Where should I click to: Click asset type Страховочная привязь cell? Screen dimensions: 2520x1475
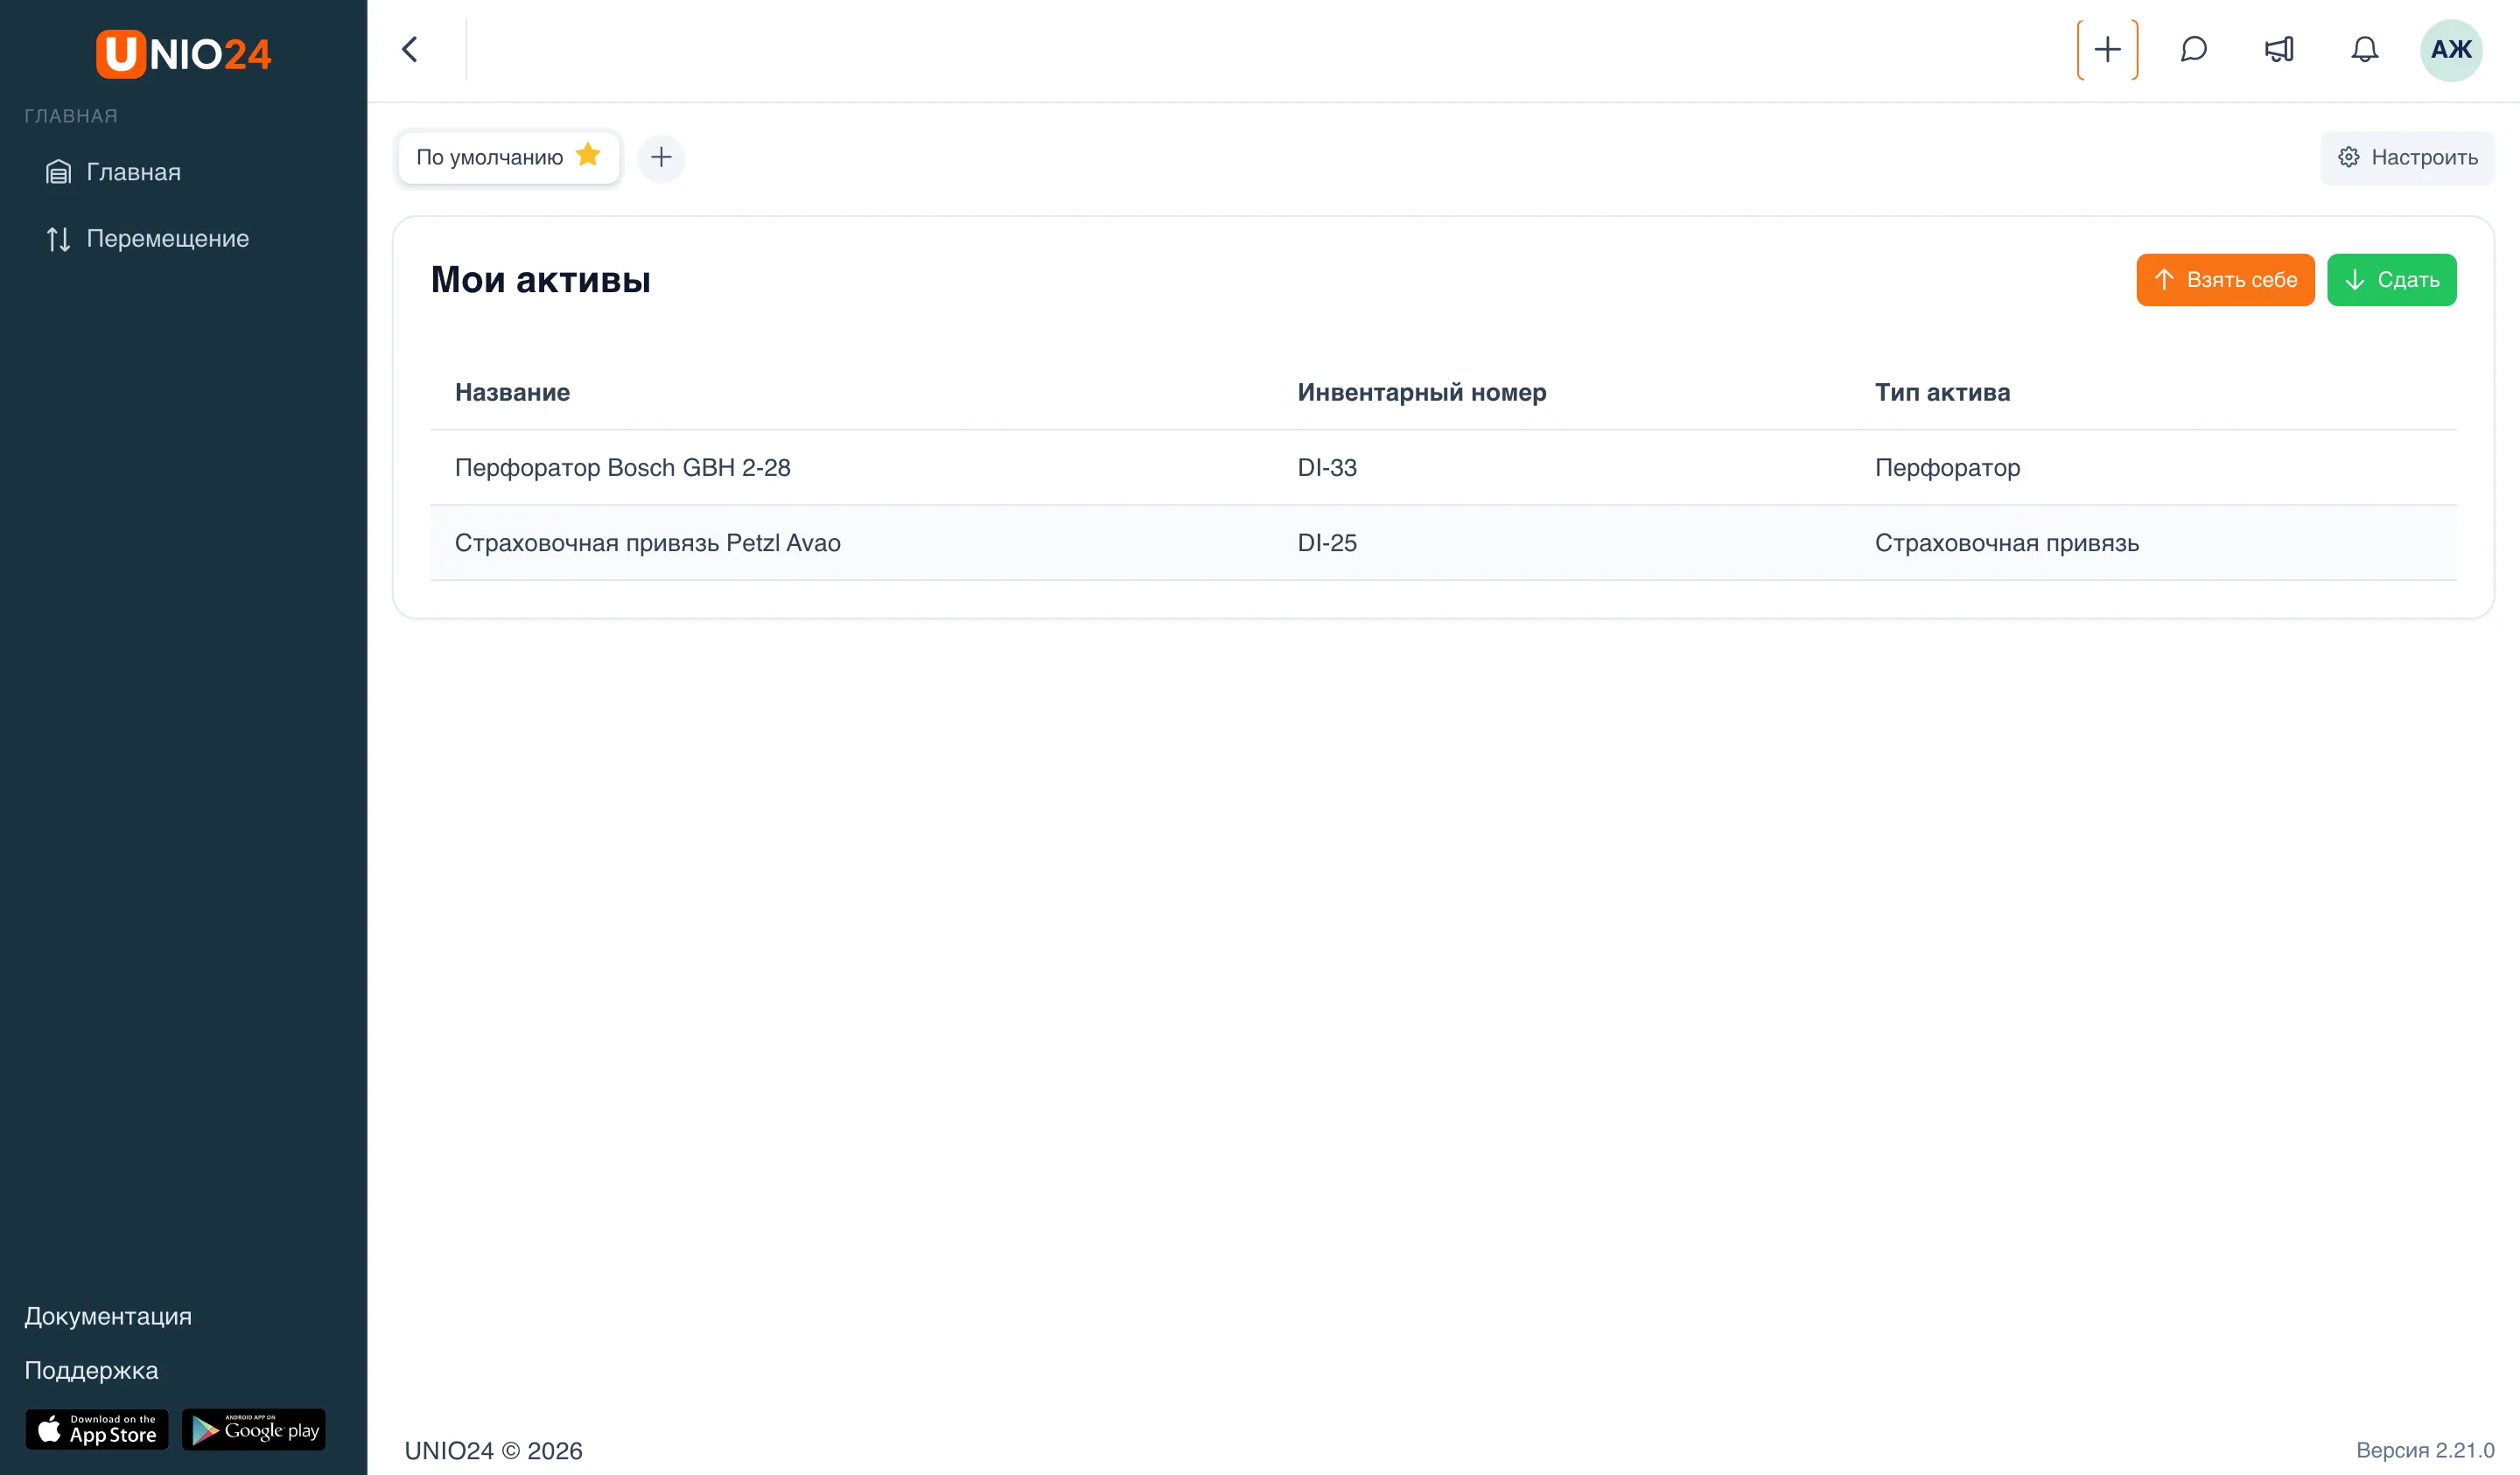(2006, 543)
